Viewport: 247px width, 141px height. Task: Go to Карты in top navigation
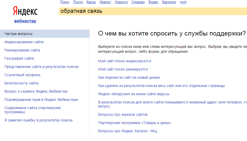[91, 2]
